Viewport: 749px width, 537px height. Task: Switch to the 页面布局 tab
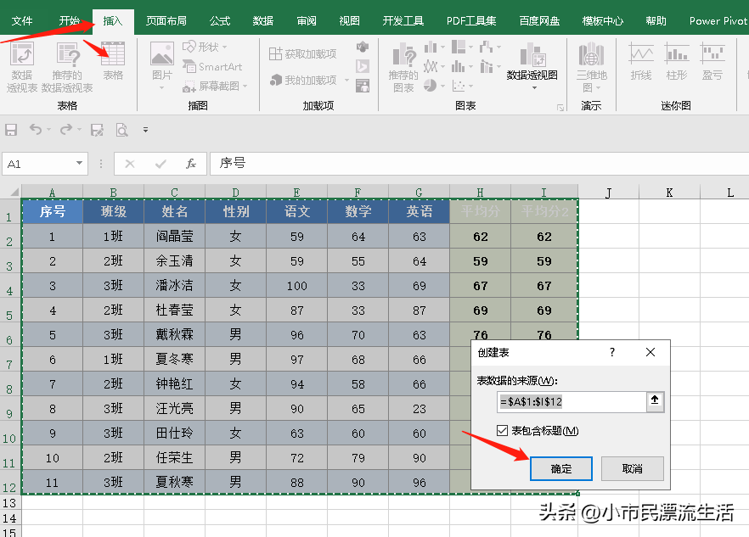(x=166, y=21)
